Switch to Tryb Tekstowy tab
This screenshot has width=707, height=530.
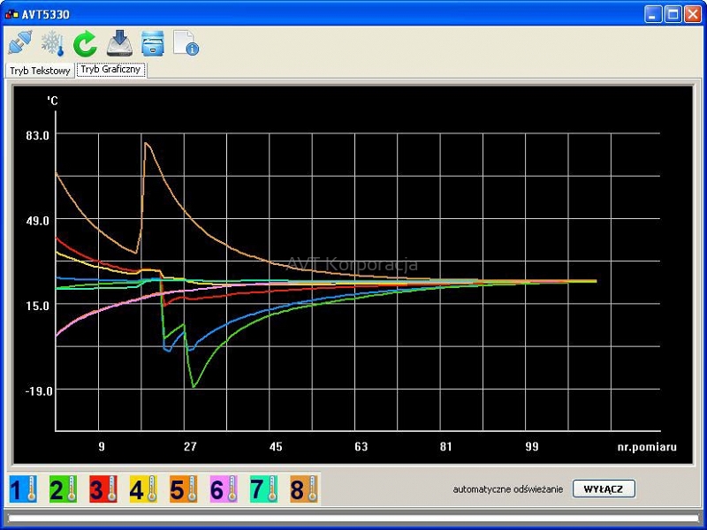[40, 71]
